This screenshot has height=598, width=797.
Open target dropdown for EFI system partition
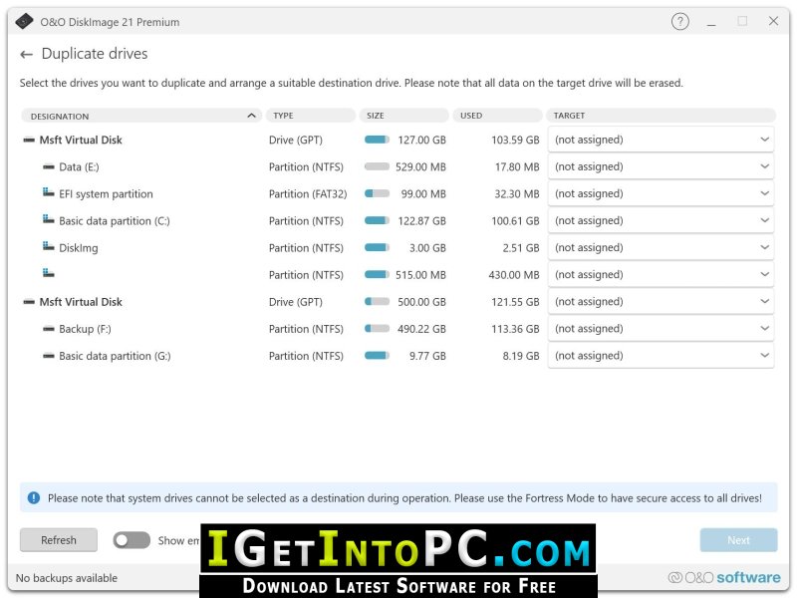tap(661, 193)
